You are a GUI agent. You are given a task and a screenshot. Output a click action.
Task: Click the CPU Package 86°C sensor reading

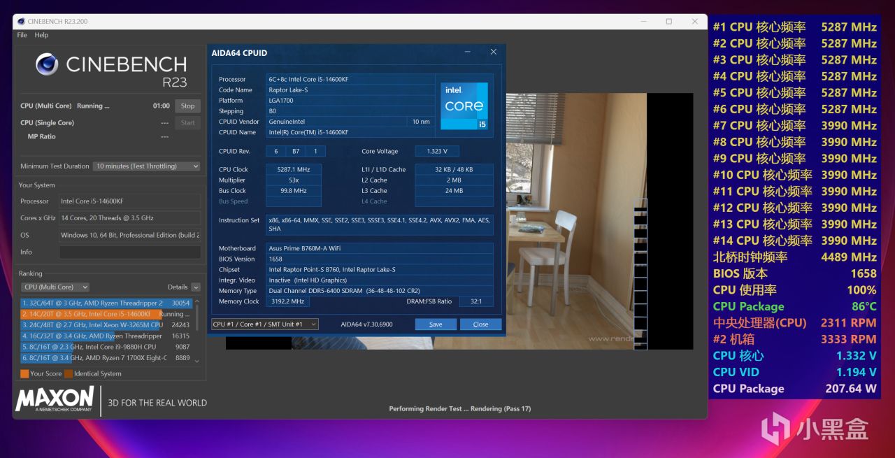794,306
